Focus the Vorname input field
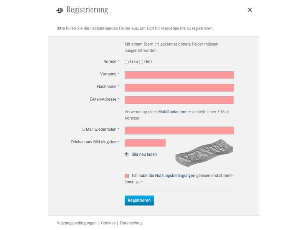The image size is (307, 230). 179,75
